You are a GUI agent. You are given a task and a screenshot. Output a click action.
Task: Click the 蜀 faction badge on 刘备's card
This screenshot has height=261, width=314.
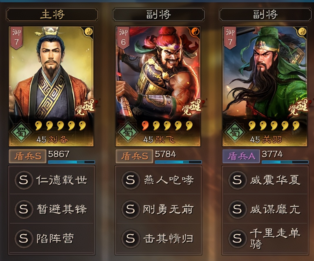pyautogui.click(x=21, y=132)
